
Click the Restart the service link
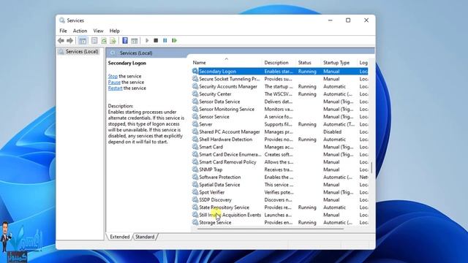click(x=116, y=88)
